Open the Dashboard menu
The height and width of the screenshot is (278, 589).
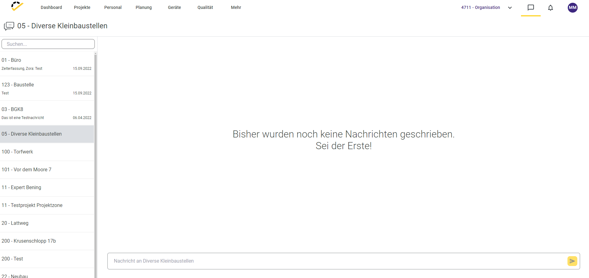(x=51, y=7)
